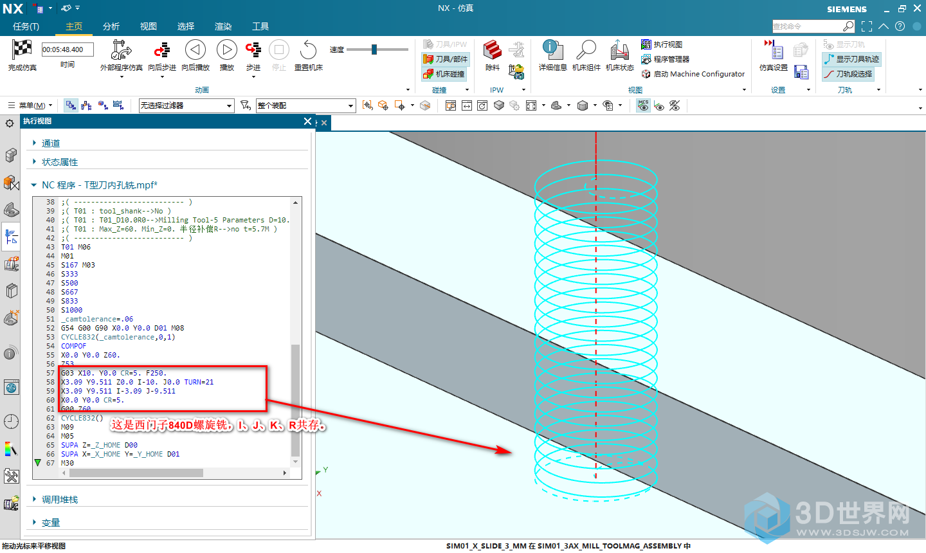Viewport: 926px width, 553px height.
Task: Open the settings gear in left sidebar
Action: pyautogui.click(x=10, y=123)
